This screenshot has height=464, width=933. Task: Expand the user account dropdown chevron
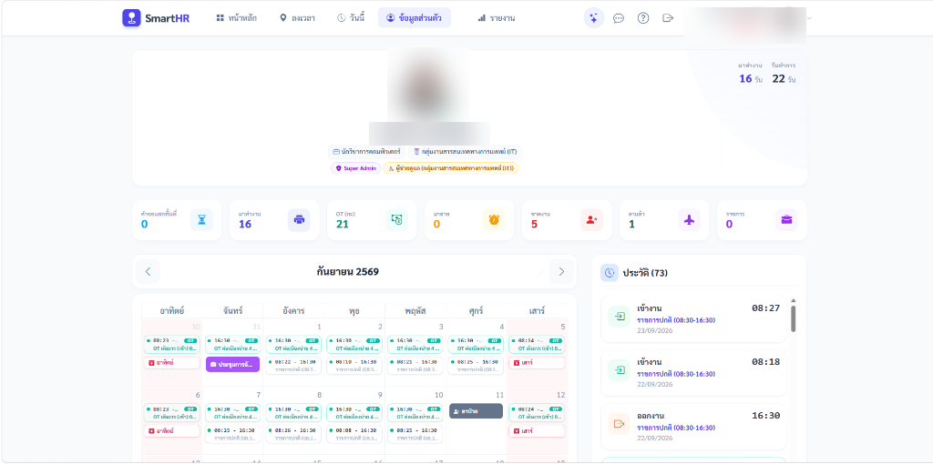pos(809,18)
